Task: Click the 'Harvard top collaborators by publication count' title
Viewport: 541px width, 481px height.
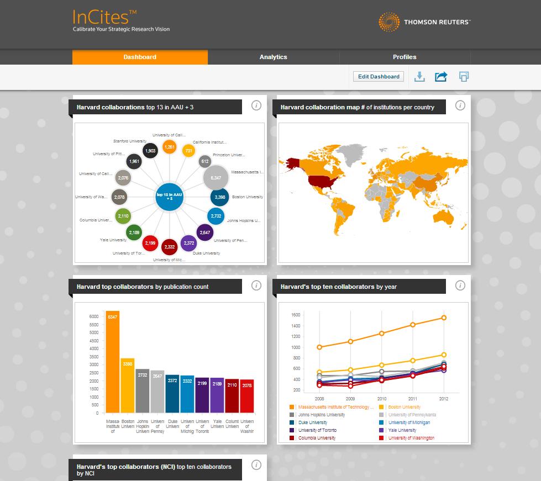Action: pyautogui.click(x=143, y=287)
